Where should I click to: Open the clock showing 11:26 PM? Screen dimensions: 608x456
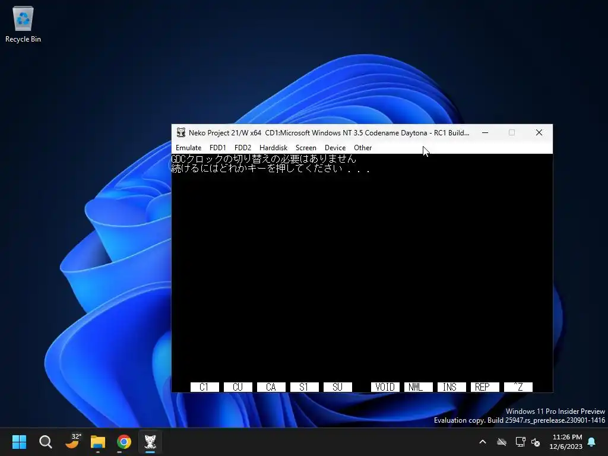click(x=566, y=442)
